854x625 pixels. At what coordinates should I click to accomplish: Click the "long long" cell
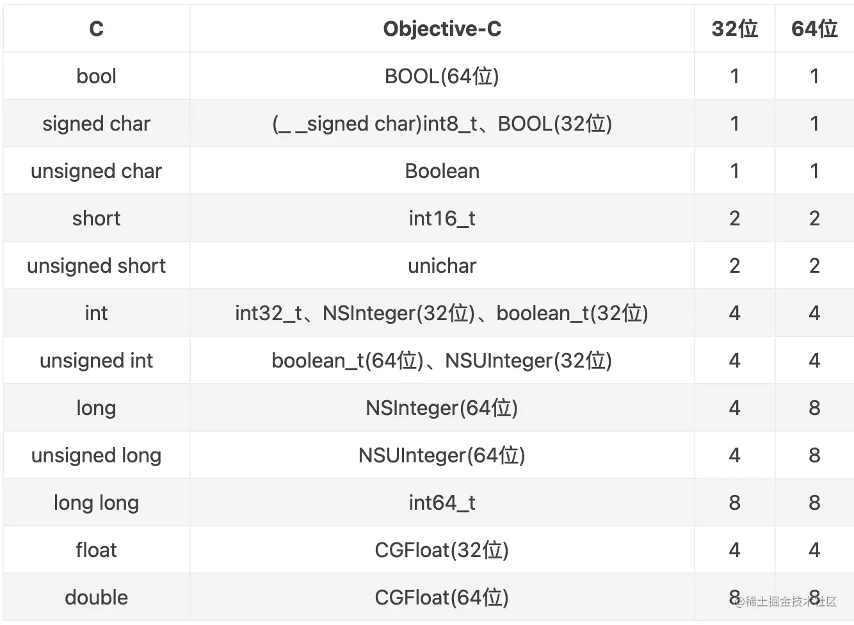tap(97, 503)
